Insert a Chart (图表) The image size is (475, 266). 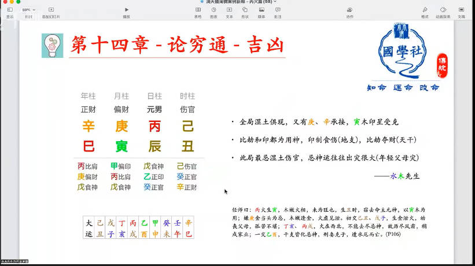coord(213,10)
